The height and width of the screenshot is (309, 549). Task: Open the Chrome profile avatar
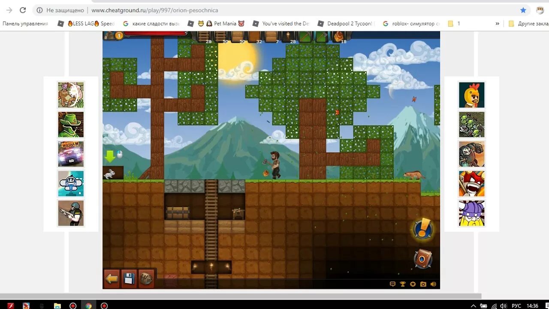point(540,10)
